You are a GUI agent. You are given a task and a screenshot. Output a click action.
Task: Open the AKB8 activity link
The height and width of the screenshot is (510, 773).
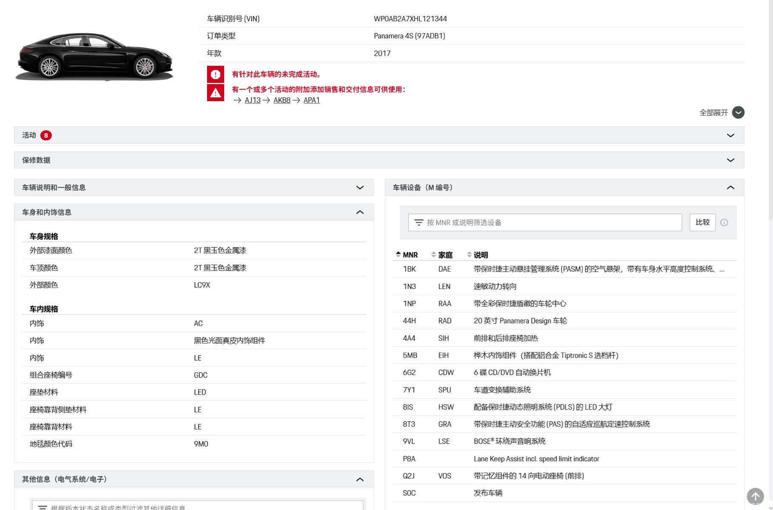coord(282,100)
